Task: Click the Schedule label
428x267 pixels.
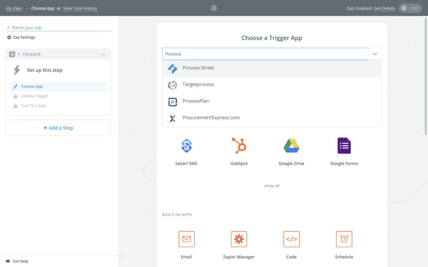Action: click(344, 257)
